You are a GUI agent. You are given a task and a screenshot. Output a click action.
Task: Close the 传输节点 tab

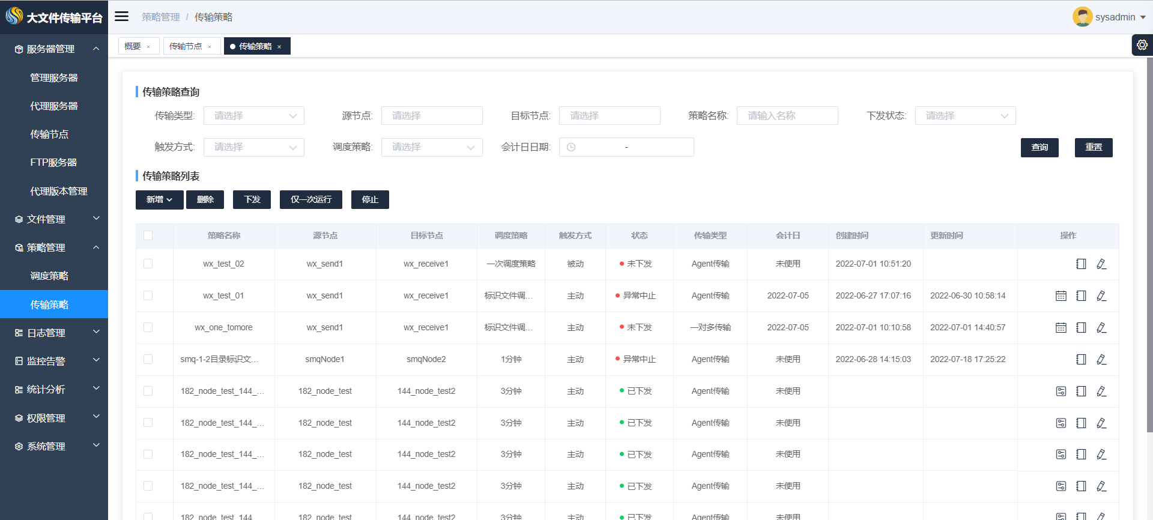210,47
